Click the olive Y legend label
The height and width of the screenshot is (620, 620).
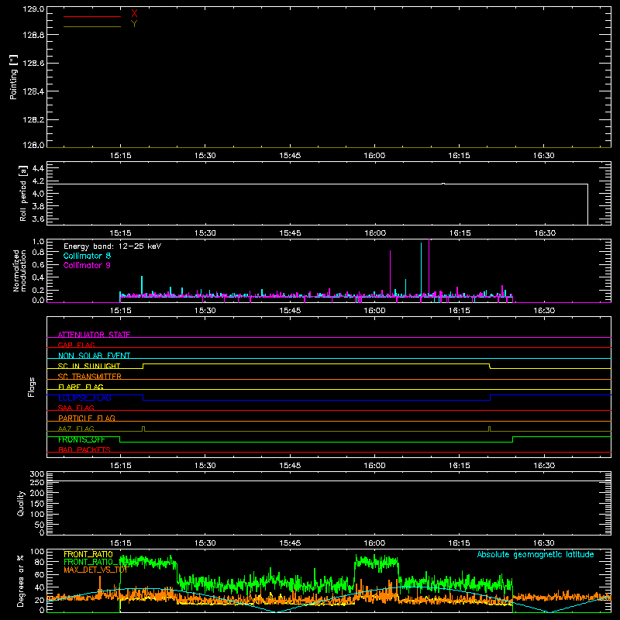[134, 24]
